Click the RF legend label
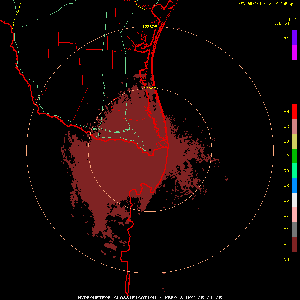 tap(286, 37)
